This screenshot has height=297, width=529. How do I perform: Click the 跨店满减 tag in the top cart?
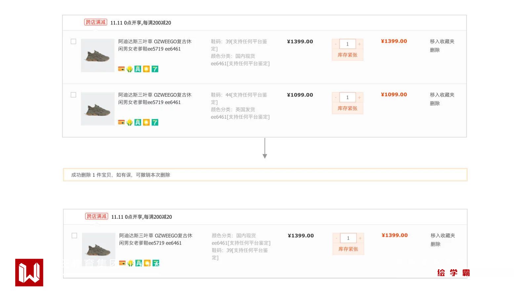96,22
